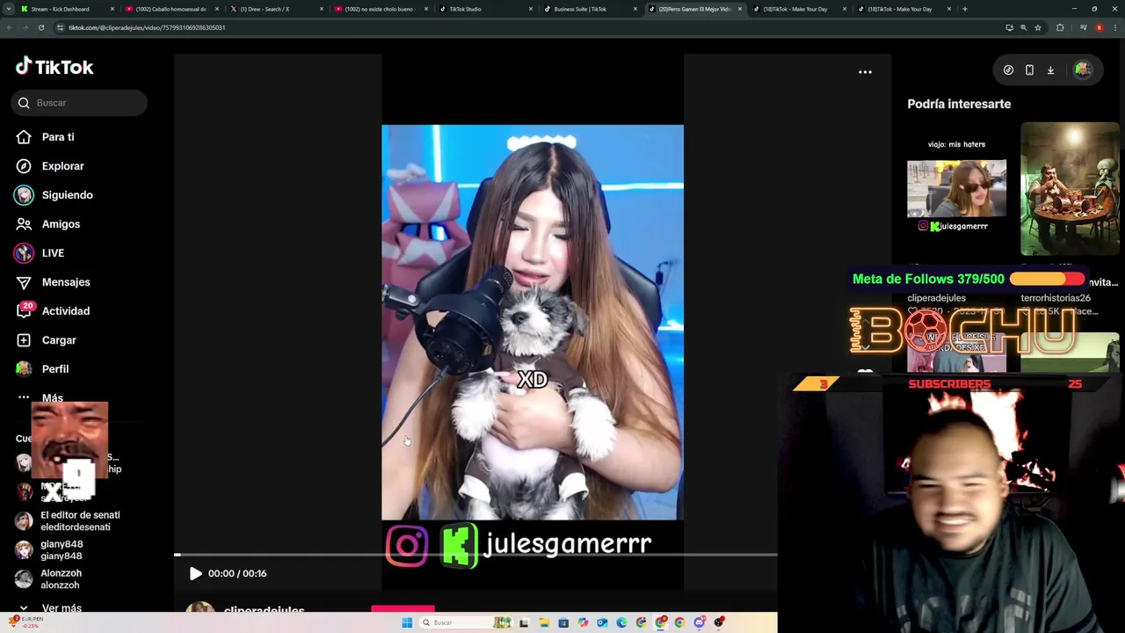Open the video three-dots options menu
This screenshot has height=633, width=1125.
865,72
